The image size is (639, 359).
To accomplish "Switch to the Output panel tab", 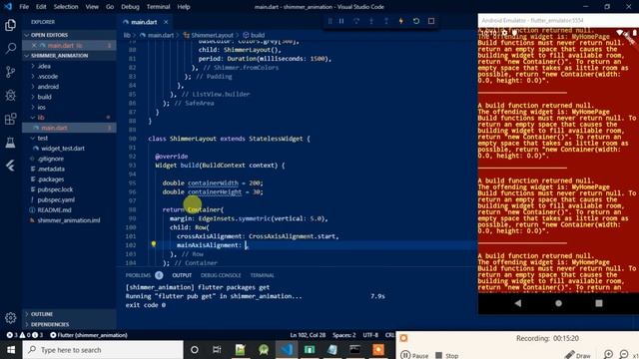I will click(x=182, y=275).
